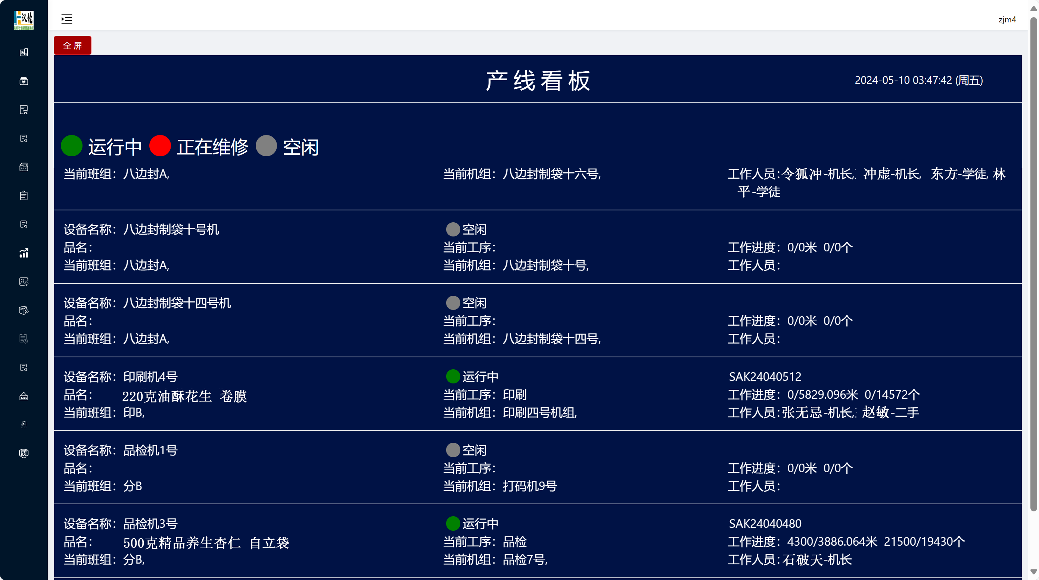Screen dimensions: 1039x580
Task: Open the yen wallet finance sidebar icon
Action: point(24,81)
